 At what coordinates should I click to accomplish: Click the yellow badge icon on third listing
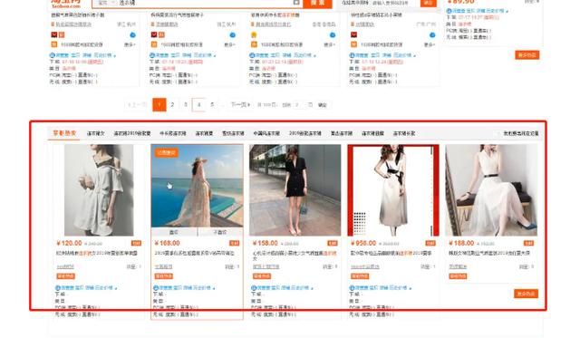[254, 34]
